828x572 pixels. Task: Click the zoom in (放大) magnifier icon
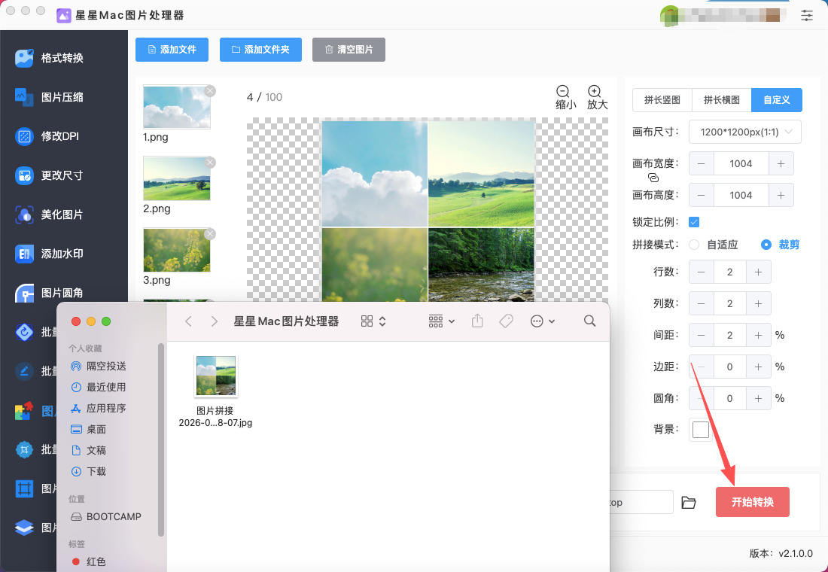pos(595,90)
